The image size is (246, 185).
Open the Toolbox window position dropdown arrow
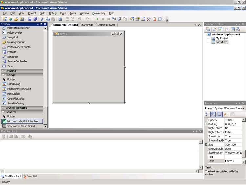point(38,24)
